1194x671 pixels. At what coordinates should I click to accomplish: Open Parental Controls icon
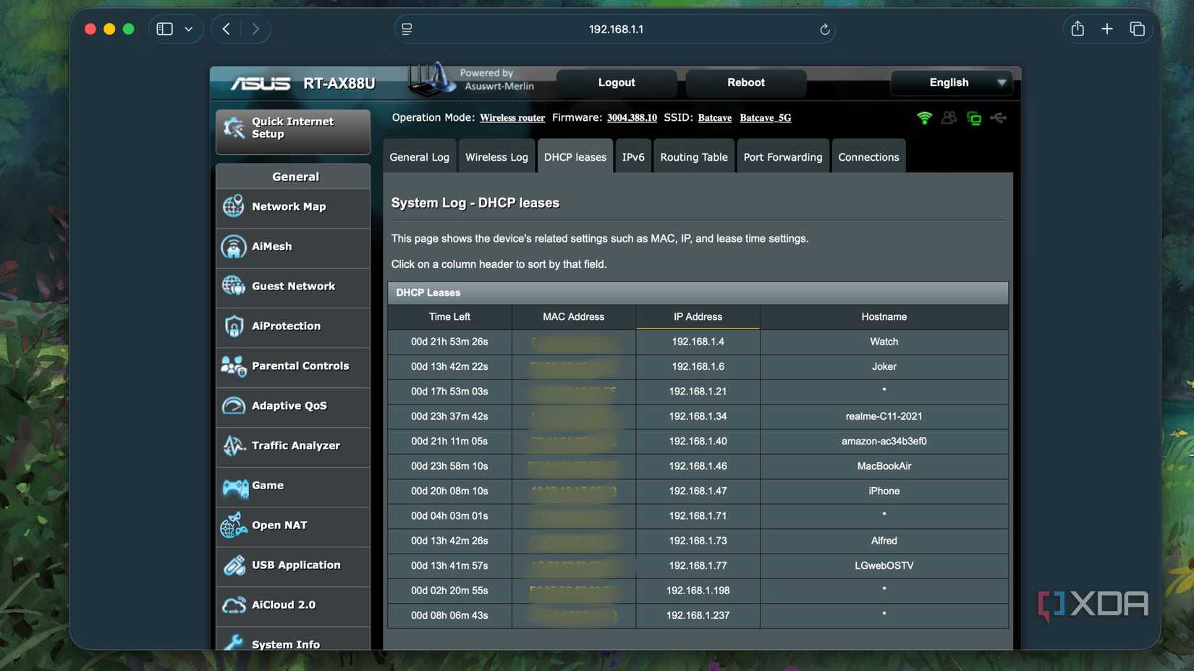(233, 366)
